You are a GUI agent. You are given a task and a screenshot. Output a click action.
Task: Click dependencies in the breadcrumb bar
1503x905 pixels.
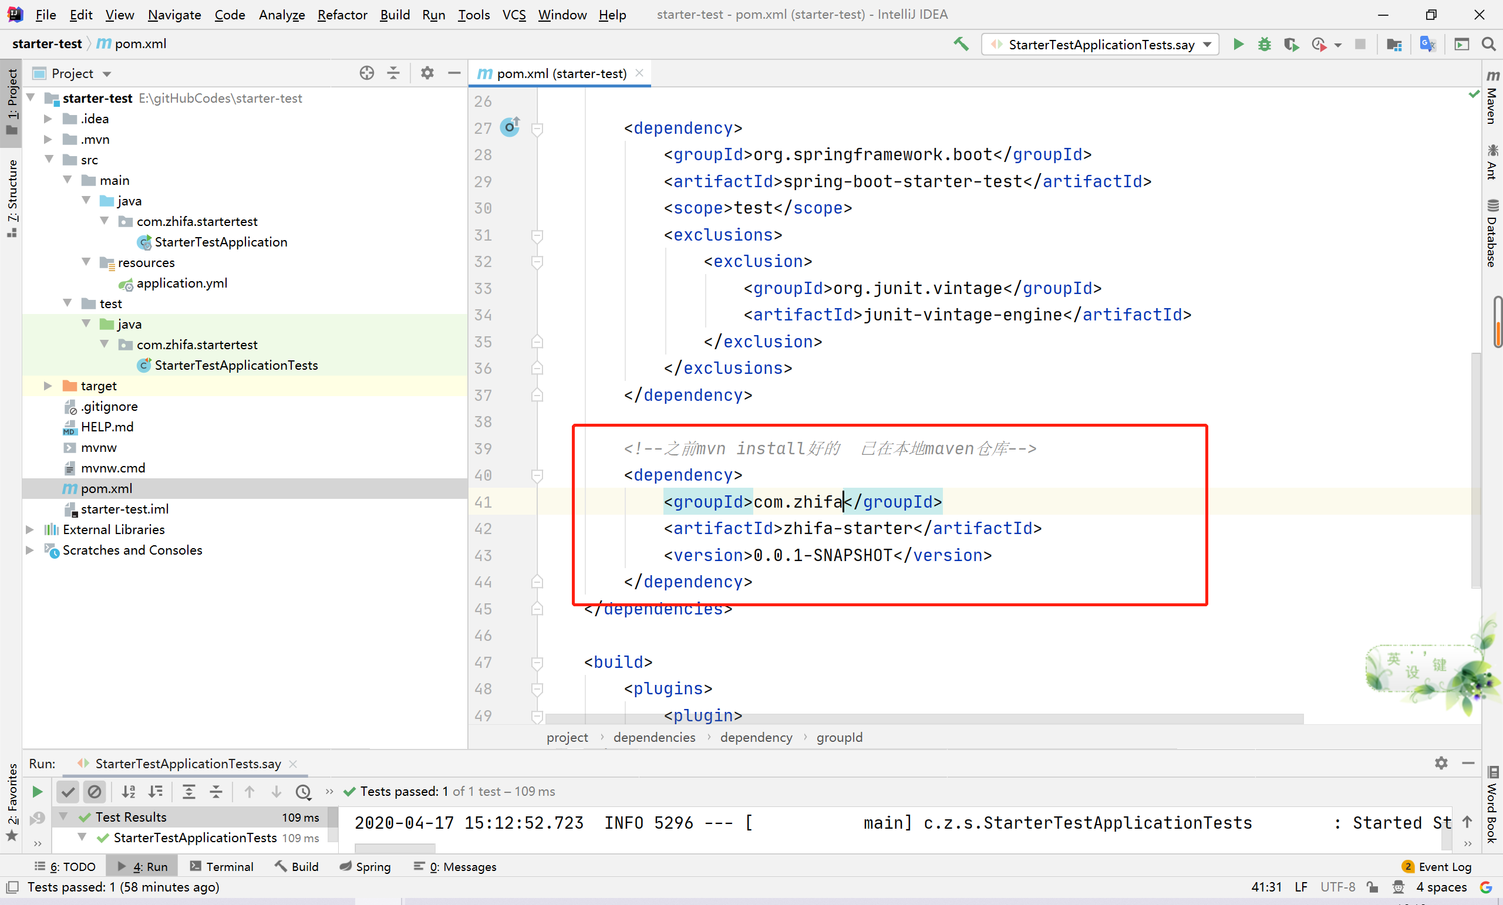click(x=654, y=737)
